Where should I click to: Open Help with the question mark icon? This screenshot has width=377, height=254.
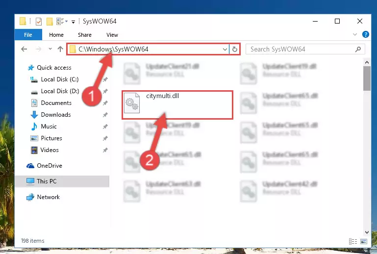pyautogui.click(x=365, y=34)
